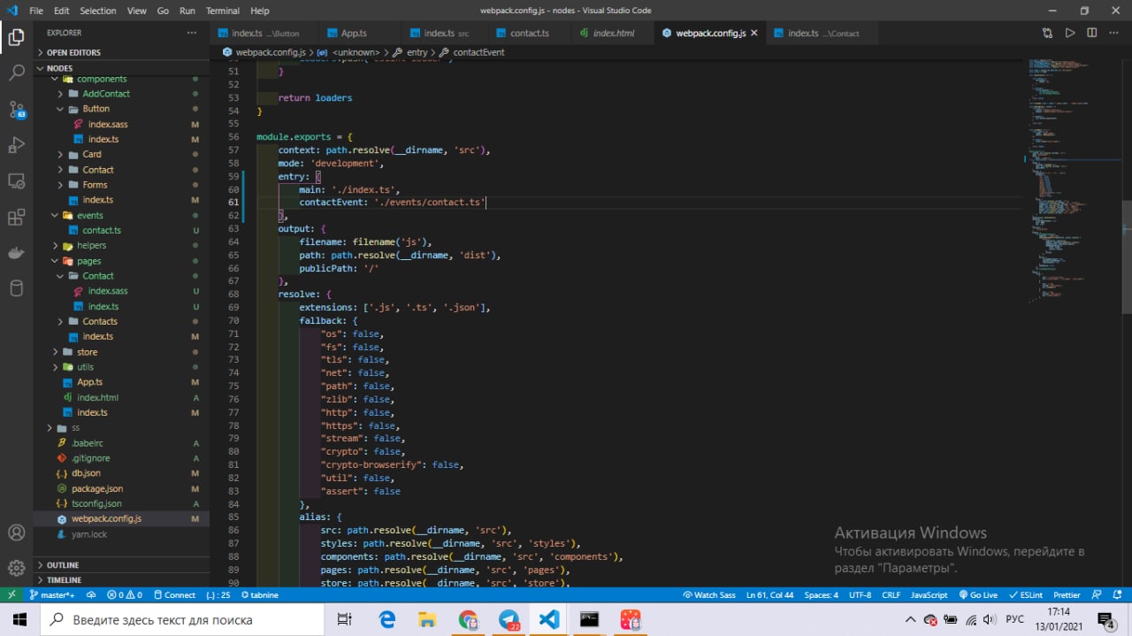This screenshot has height=636, width=1132.
Task: Open the Terminal menu
Action: click(223, 11)
